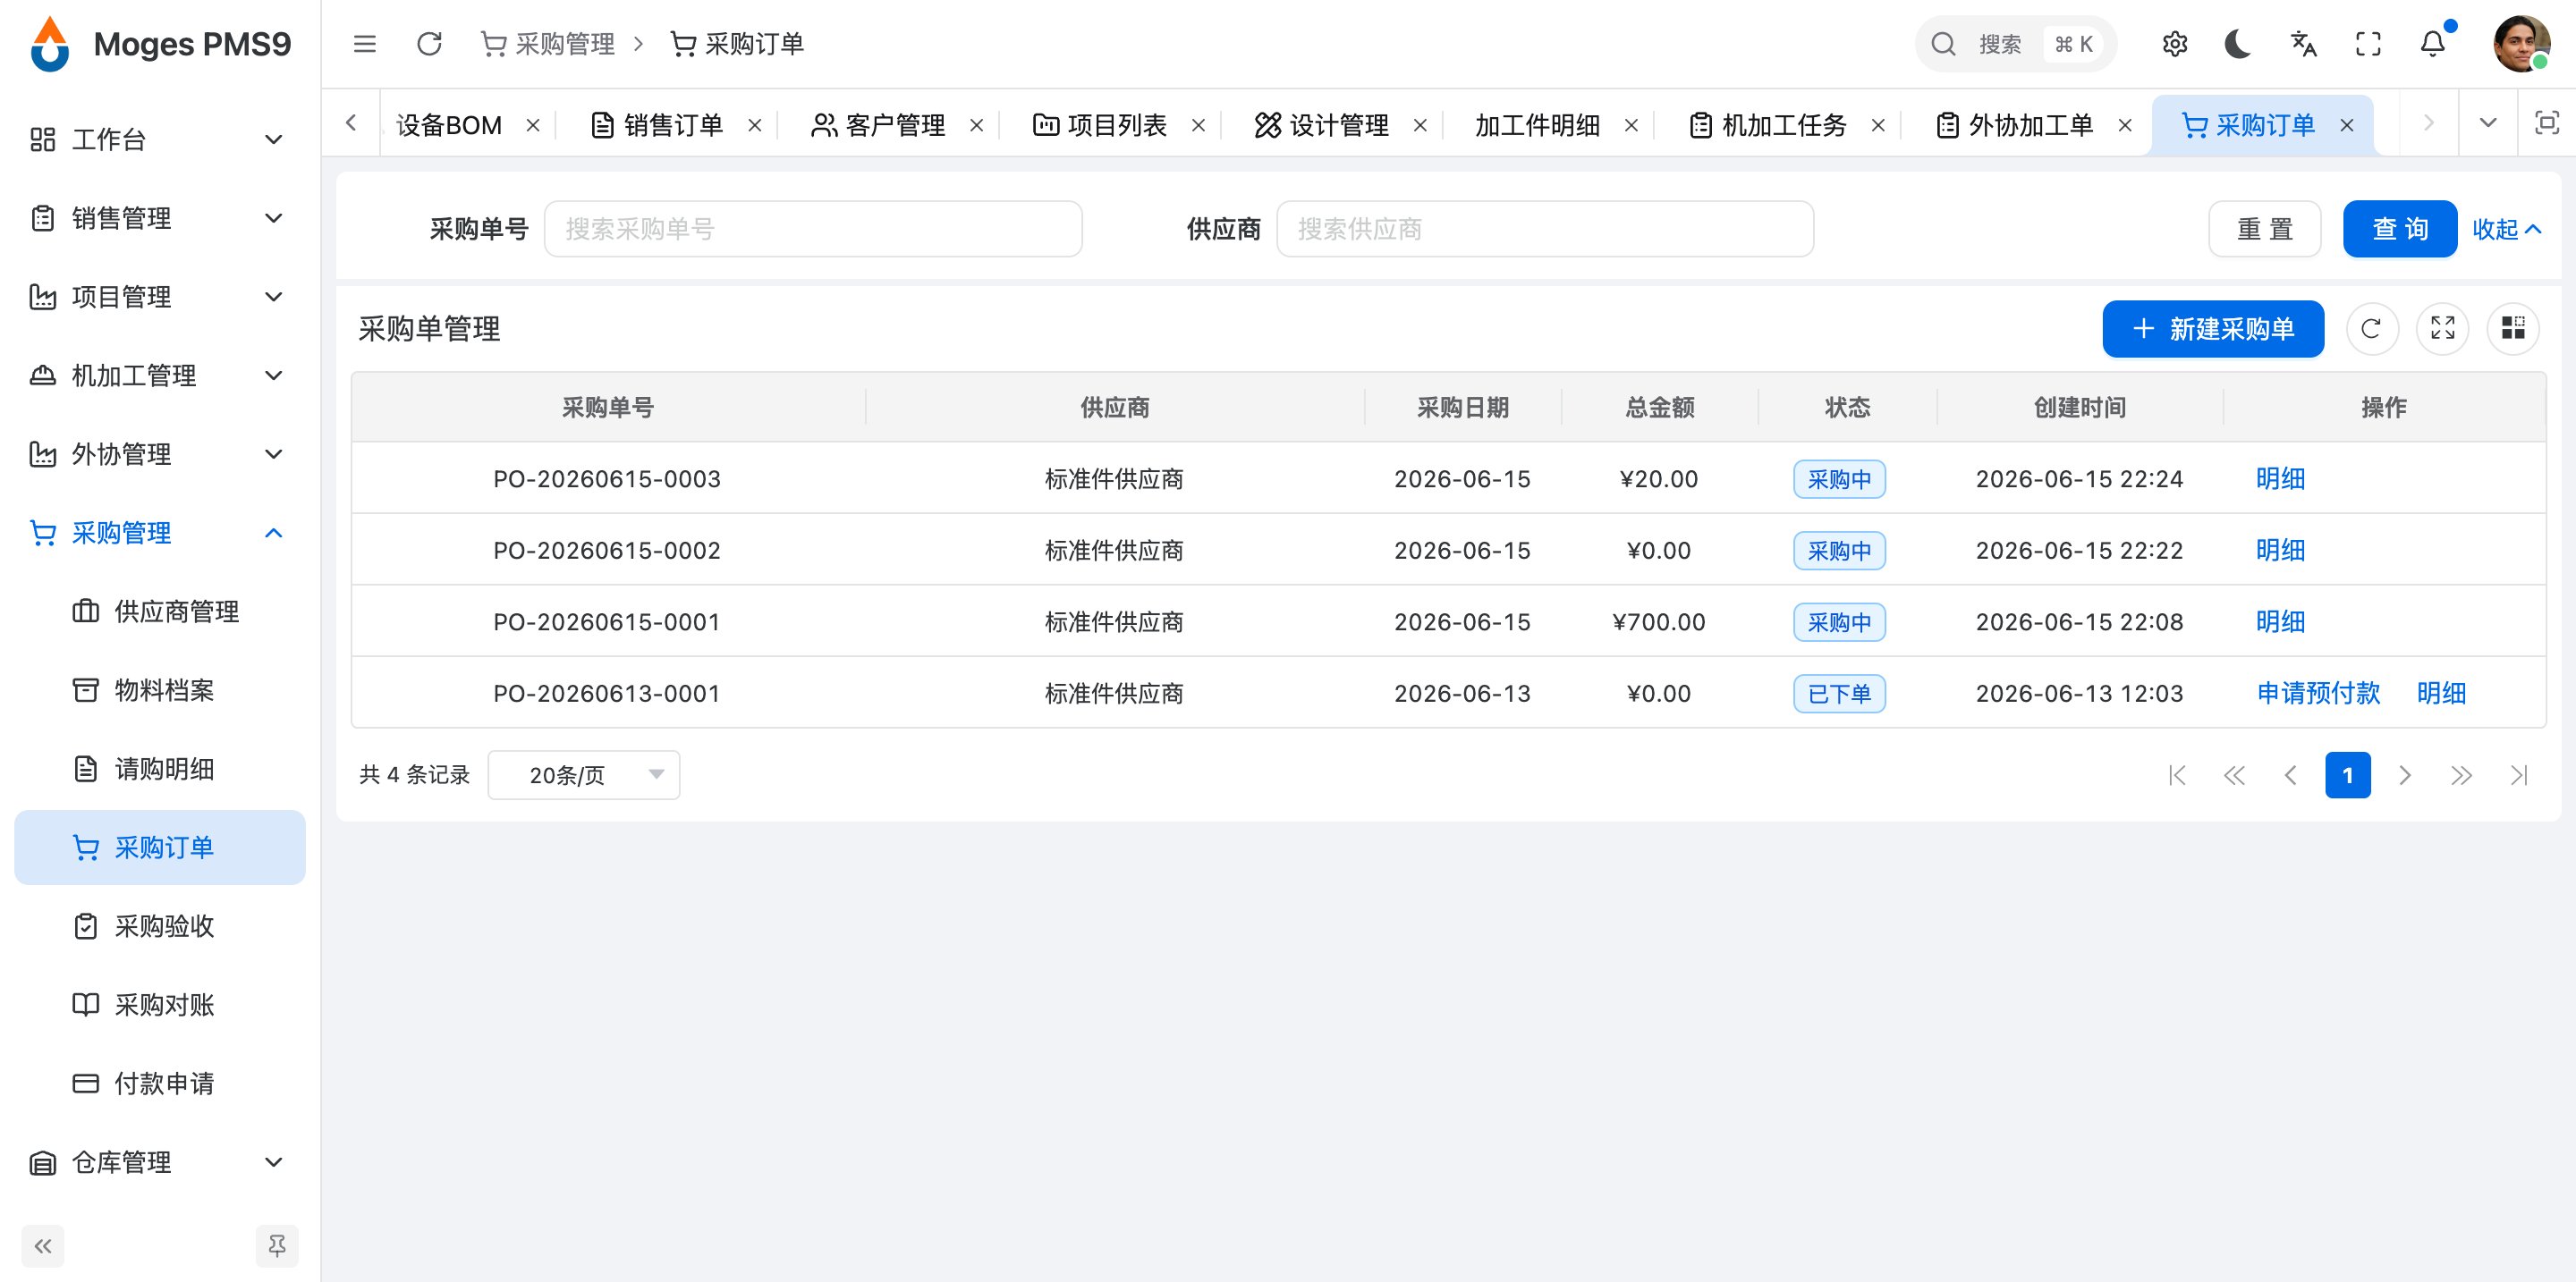Switch to the 销售订单 tab
Viewport: 2576px width, 1282px height.
(x=673, y=125)
